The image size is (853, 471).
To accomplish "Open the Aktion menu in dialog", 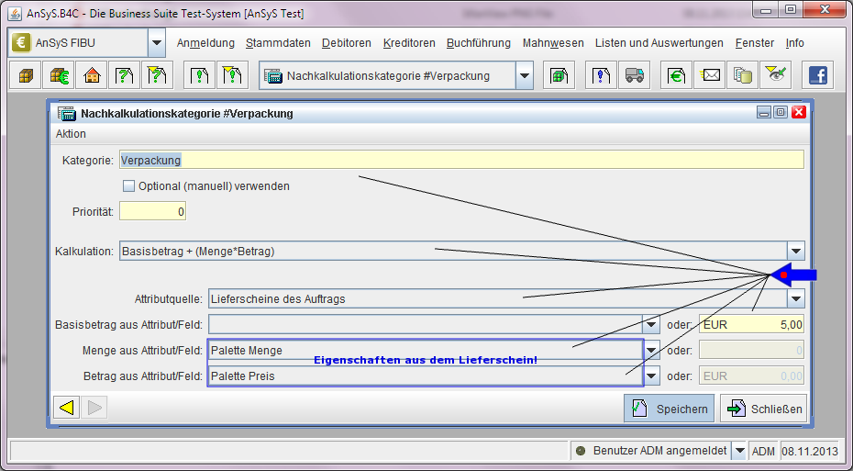I will click(x=71, y=134).
